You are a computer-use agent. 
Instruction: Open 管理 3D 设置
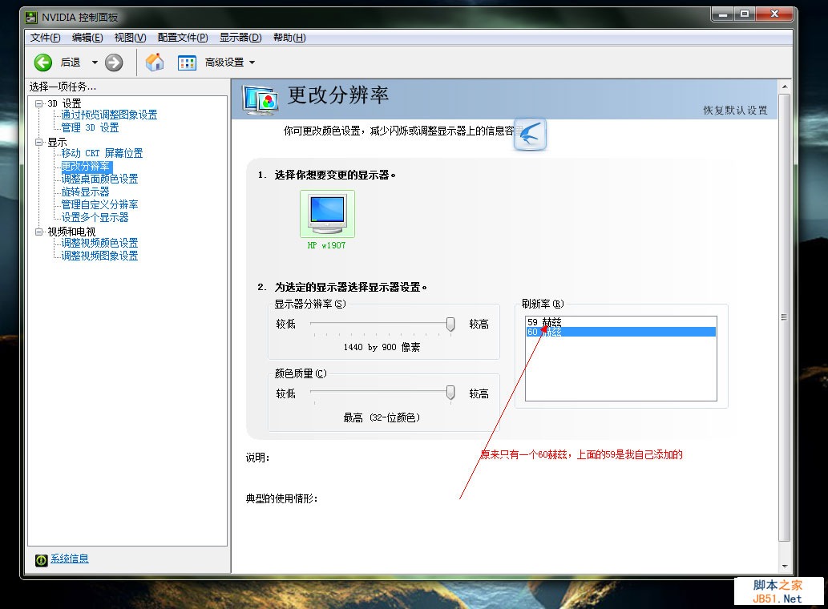91,127
